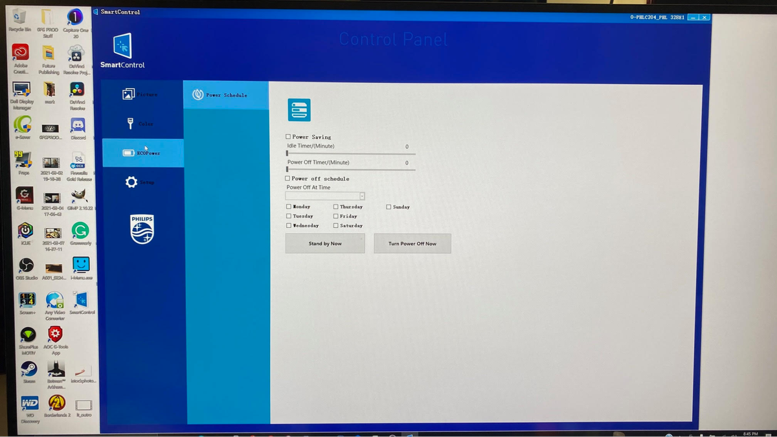Check the Saturday checkbox

[x=335, y=225]
